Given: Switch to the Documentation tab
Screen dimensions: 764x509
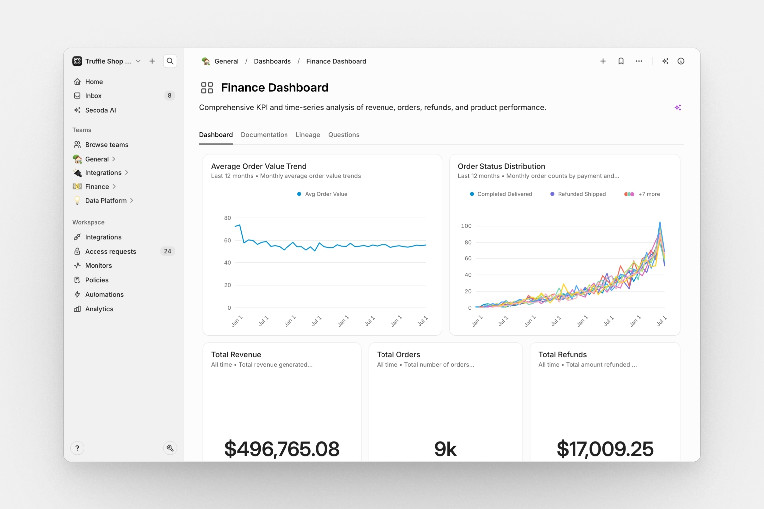Looking at the screenshot, I should pos(264,135).
